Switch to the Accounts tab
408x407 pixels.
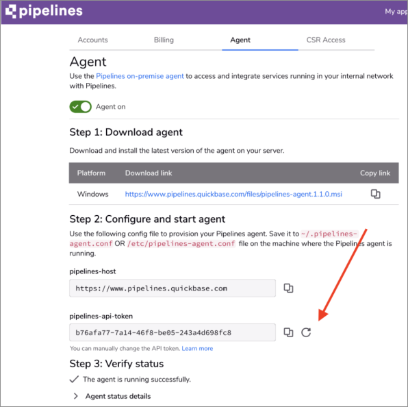[x=92, y=40]
